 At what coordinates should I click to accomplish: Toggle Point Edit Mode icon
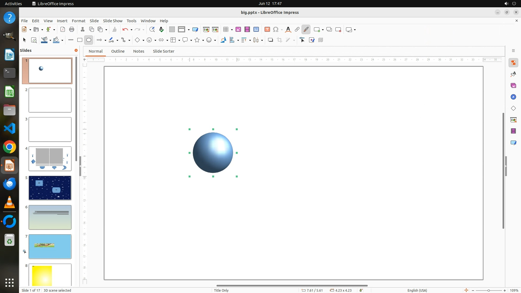pyautogui.click(x=302, y=40)
